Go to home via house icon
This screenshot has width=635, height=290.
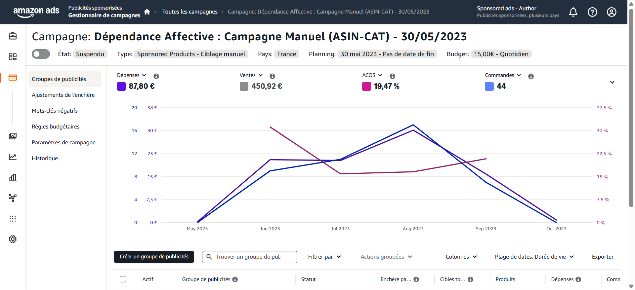(147, 12)
